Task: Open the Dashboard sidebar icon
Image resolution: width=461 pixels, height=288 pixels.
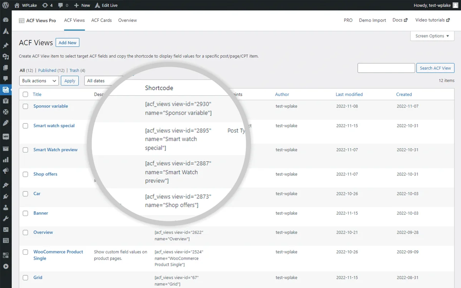Action: [x=6, y=20]
